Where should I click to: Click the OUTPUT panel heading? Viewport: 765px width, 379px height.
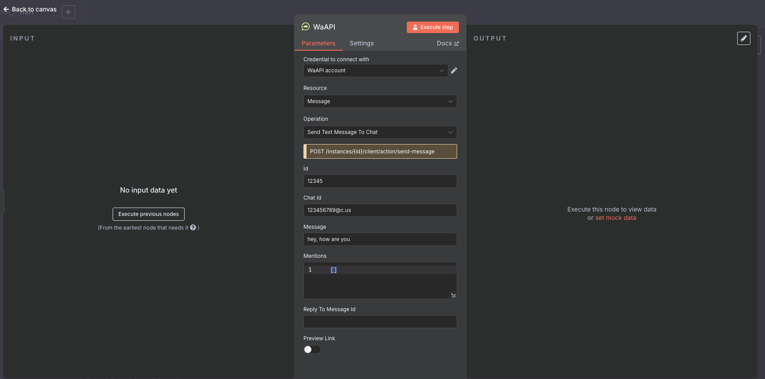[x=490, y=38]
